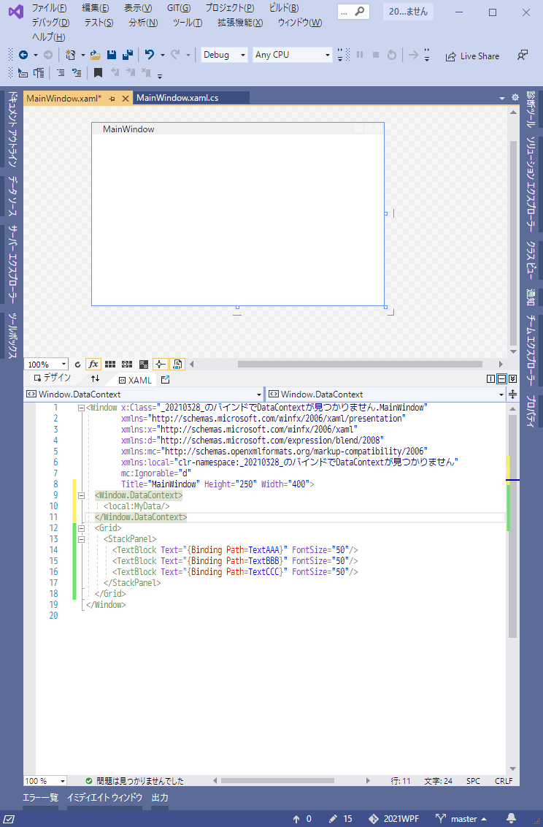Open the right Window.DataContext navigation dropdown
The image size is (543, 827).
pos(386,394)
